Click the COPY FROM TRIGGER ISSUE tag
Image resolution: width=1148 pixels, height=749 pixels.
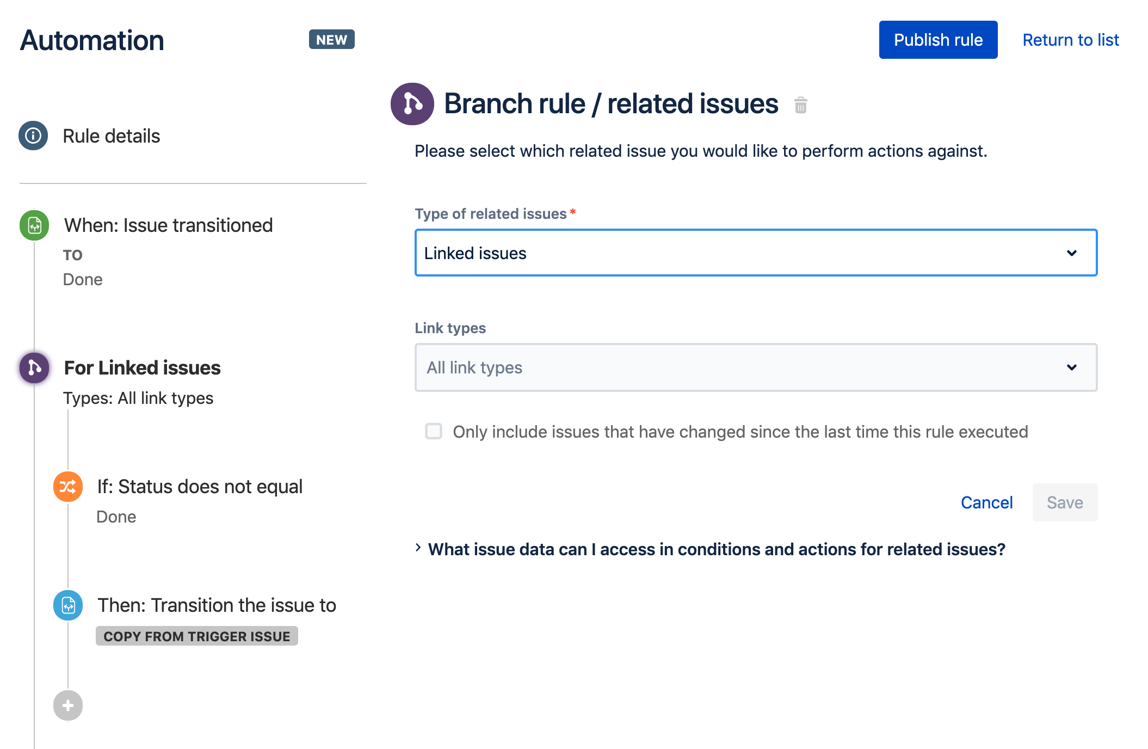pyautogui.click(x=197, y=636)
